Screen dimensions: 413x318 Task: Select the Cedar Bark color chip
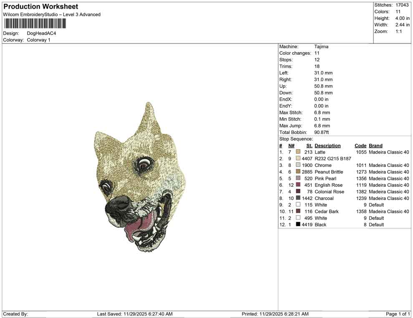tap(298, 212)
